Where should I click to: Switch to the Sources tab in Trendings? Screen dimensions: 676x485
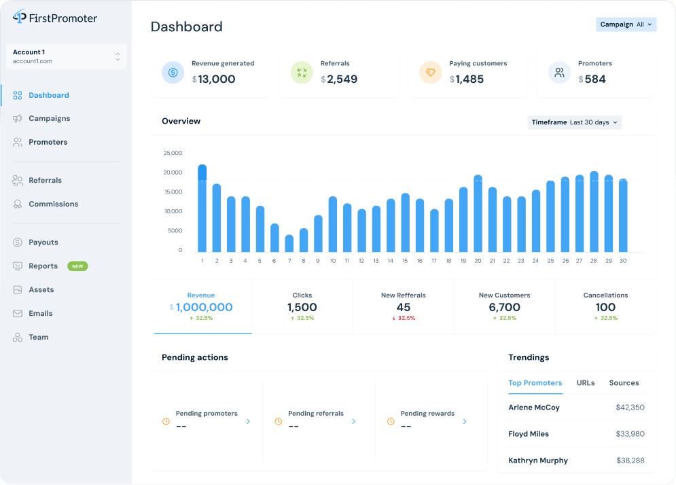(x=624, y=383)
